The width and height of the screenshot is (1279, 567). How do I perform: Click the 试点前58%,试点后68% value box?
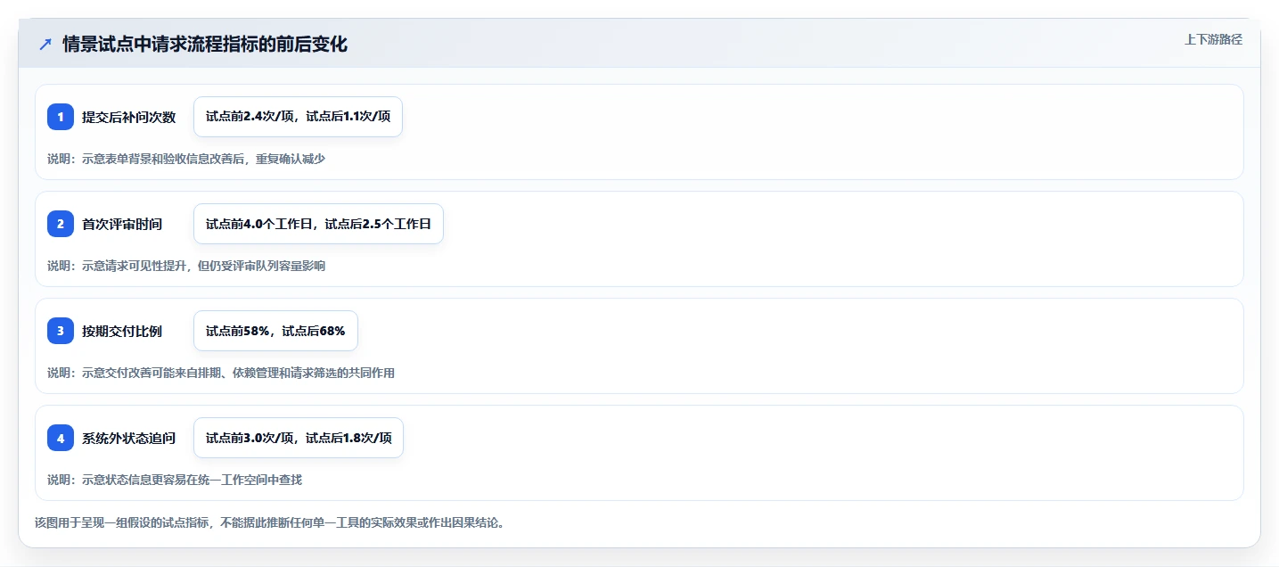tap(275, 331)
